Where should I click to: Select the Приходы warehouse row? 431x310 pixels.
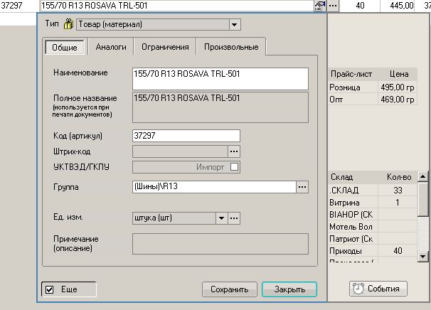pyautogui.click(x=373, y=251)
